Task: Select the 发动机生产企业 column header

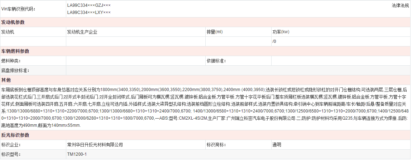Action: [x=82, y=32]
